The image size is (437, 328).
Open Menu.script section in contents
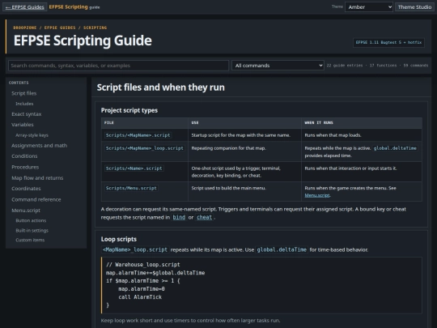point(26,211)
